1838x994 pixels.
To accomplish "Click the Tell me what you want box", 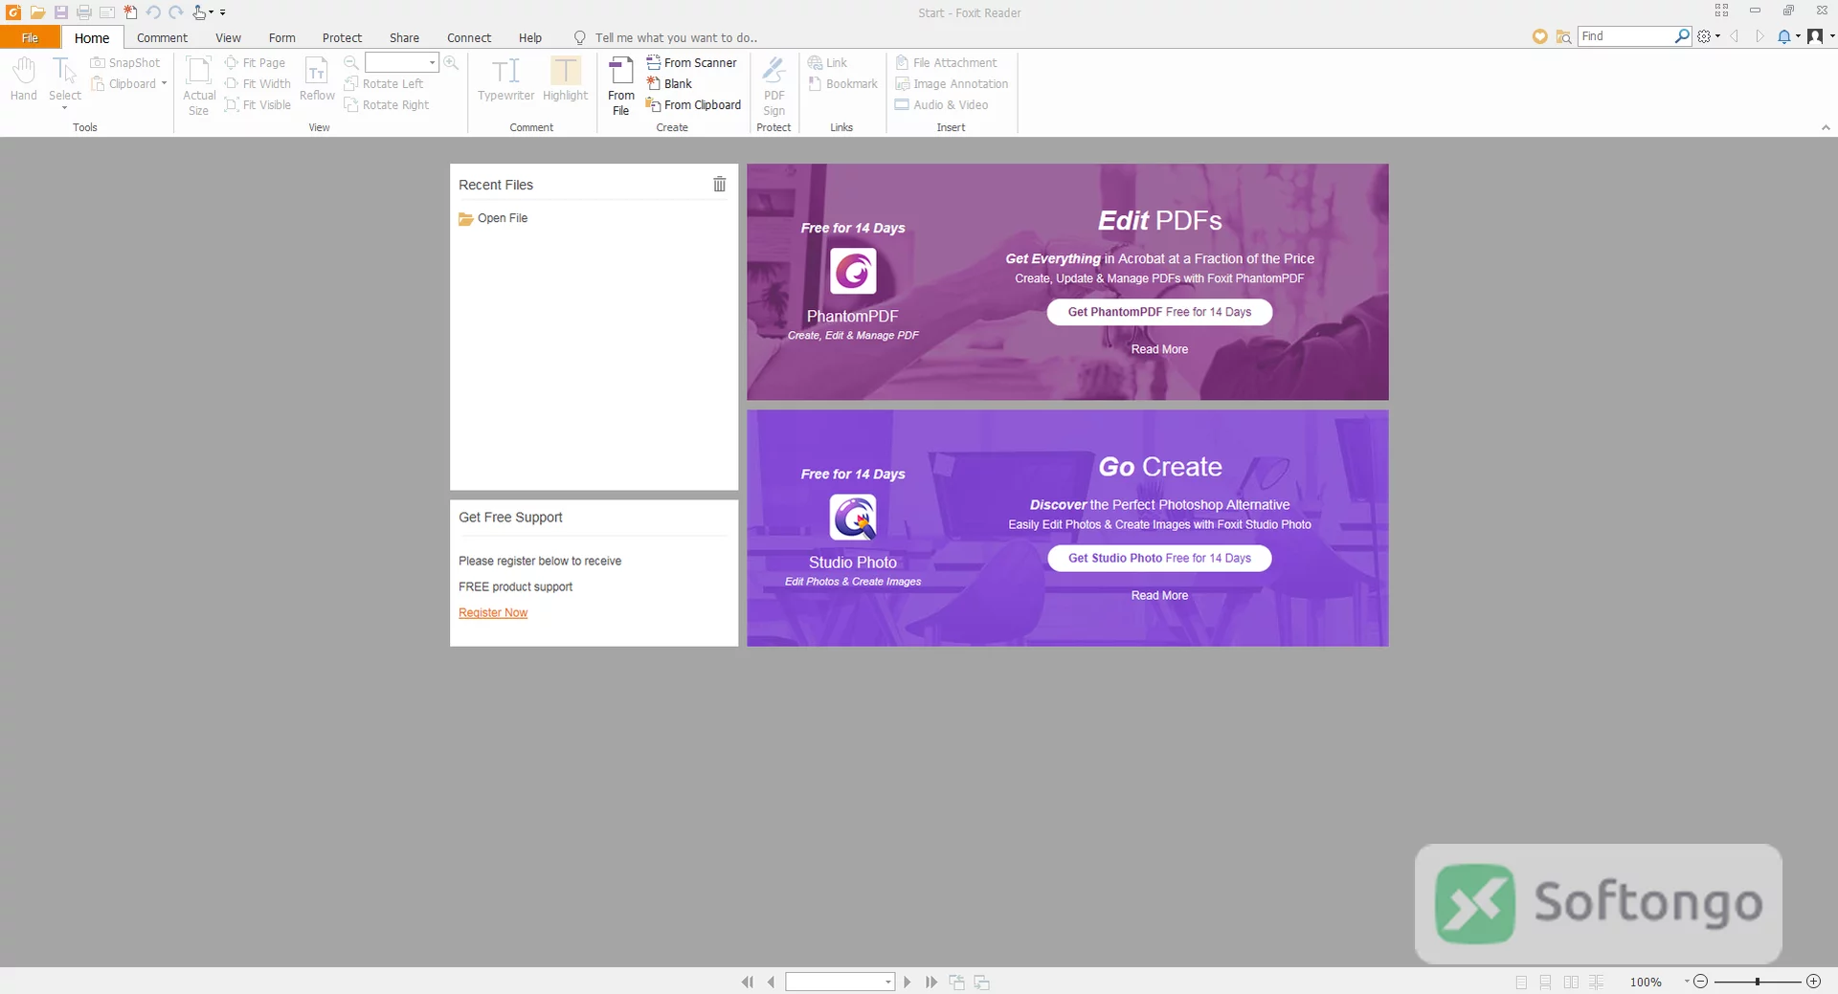I will (x=676, y=37).
